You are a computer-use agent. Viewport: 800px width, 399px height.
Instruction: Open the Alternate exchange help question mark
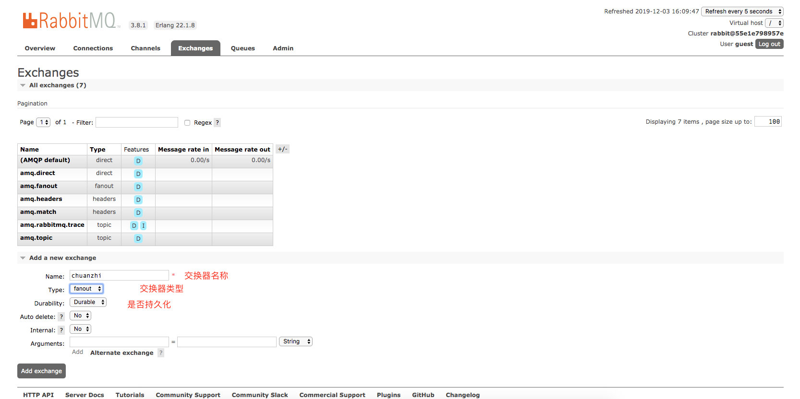[161, 352]
